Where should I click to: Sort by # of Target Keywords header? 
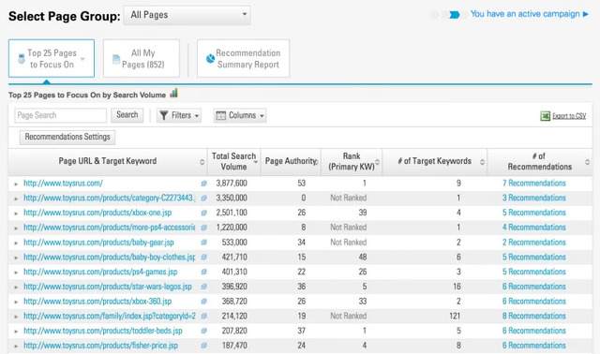[x=435, y=161]
